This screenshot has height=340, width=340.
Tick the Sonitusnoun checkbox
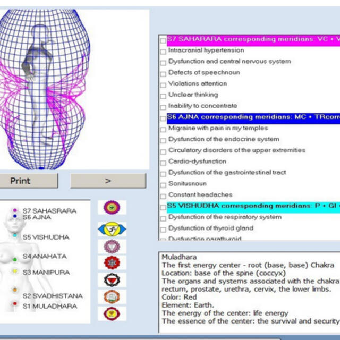[163, 185]
